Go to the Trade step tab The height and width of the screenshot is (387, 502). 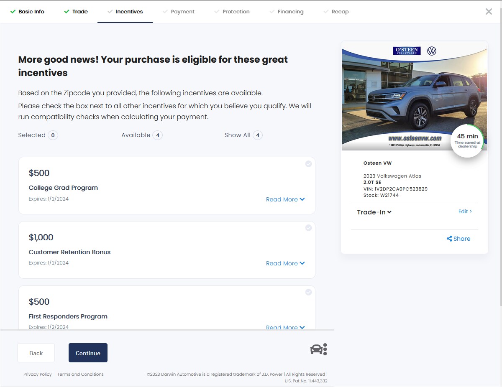pos(79,12)
